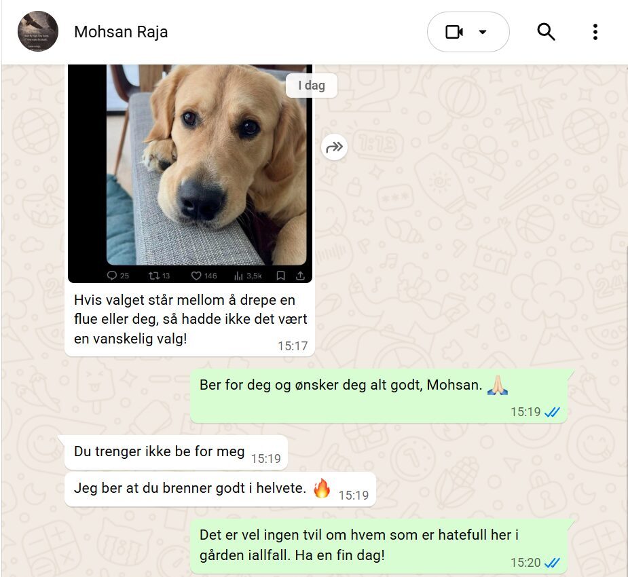This screenshot has height=577, width=628.
Task: Click the 'Det er vel ingen tvil' message
Action: point(379,546)
